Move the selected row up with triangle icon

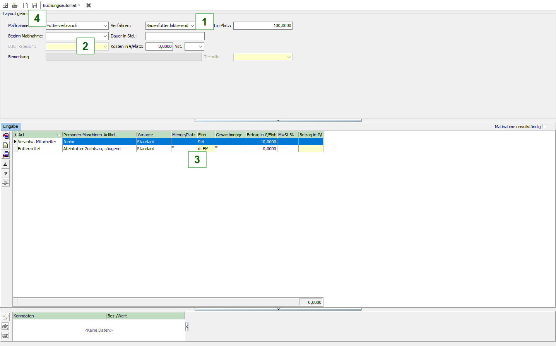(5, 164)
